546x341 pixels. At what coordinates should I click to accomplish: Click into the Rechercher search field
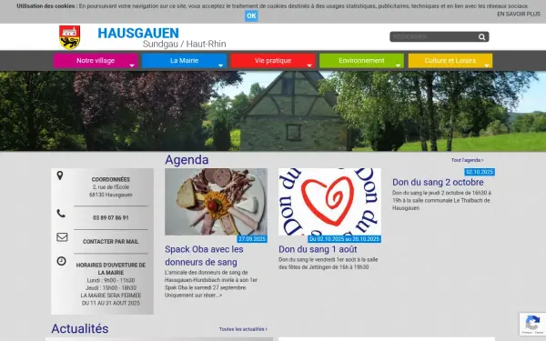(x=433, y=37)
